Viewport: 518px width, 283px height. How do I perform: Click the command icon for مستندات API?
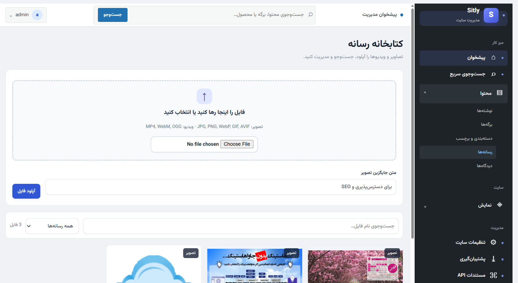click(493, 275)
